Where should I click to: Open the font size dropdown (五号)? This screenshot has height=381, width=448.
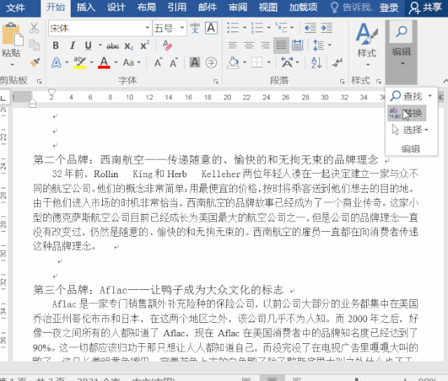(182, 28)
